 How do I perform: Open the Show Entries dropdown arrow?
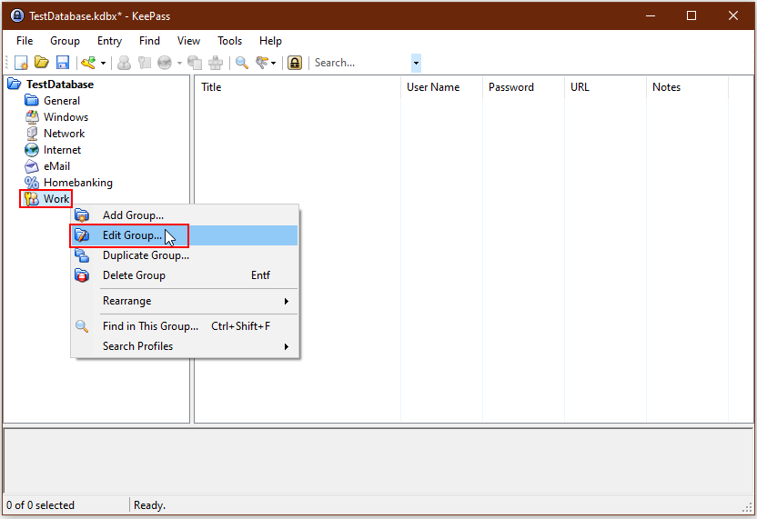pyautogui.click(x=273, y=64)
